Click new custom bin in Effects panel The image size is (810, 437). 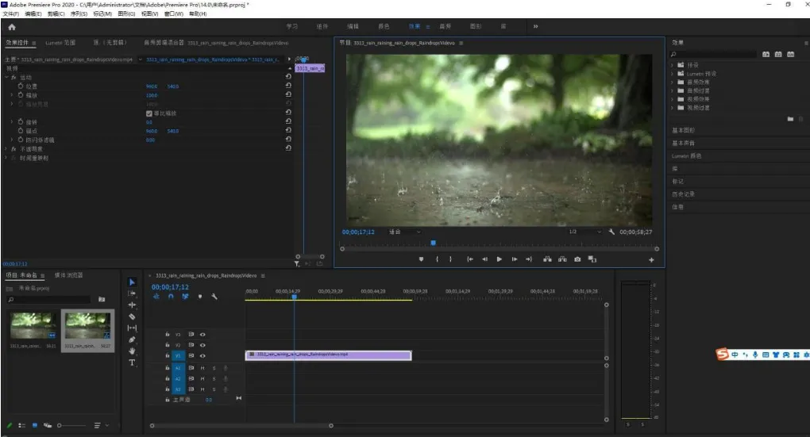(x=790, y=119)
